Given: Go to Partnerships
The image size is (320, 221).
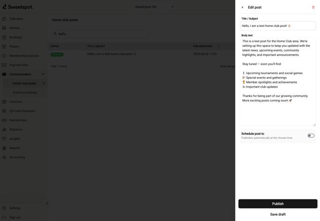Looking at the screenshot, I should point(18,120).
